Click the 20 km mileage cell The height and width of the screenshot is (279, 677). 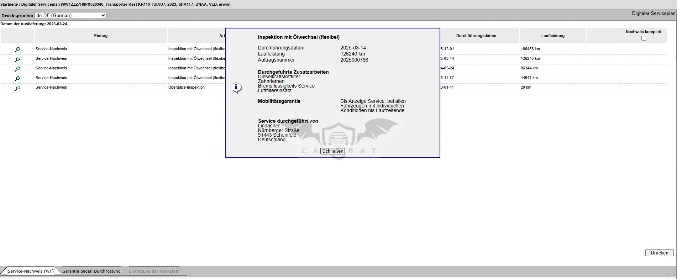coord(526,87)
